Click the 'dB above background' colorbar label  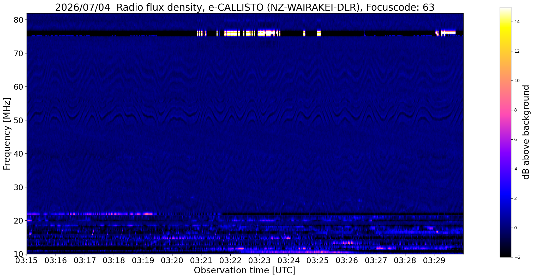click(x=526, y=132)
